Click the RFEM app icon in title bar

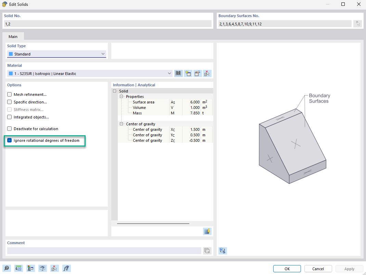(x=4, y=4)
